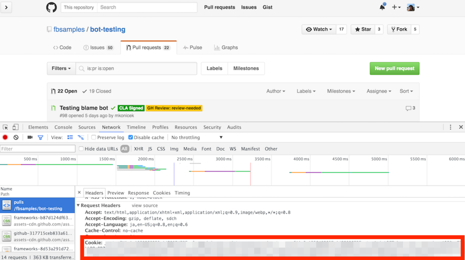Open the request Cookies tab
The image size is (465, 260).
pos(162,193)
